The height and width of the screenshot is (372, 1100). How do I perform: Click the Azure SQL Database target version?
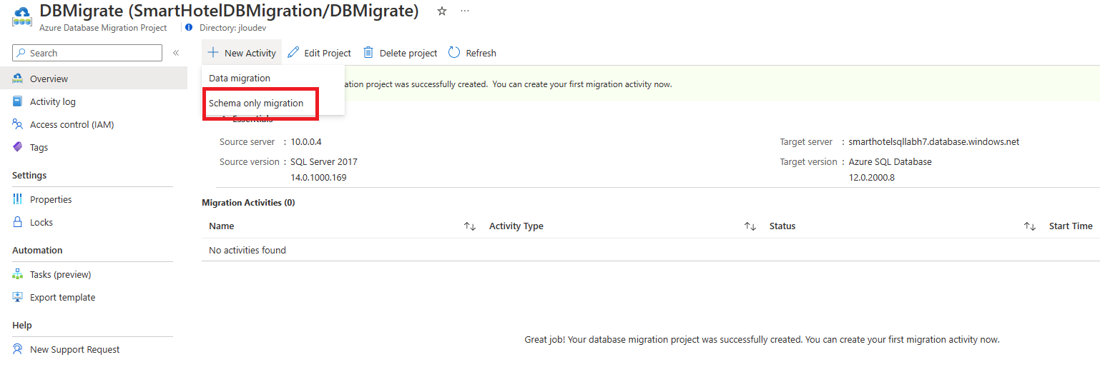[x=890, y=161]
